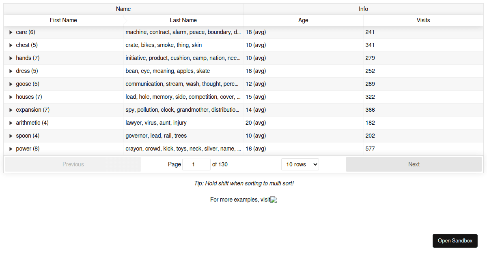Image resolution: width=487 pixels, height=255 pixels.
Task: Focus the page number input field
Action: tap(196, 164)
